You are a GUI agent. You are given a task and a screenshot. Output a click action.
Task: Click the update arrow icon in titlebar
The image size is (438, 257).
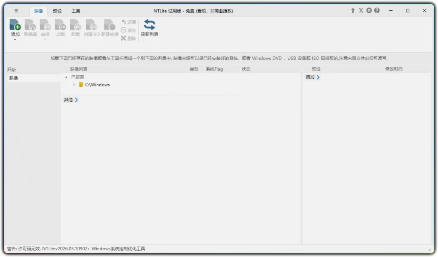coord(352,10)
